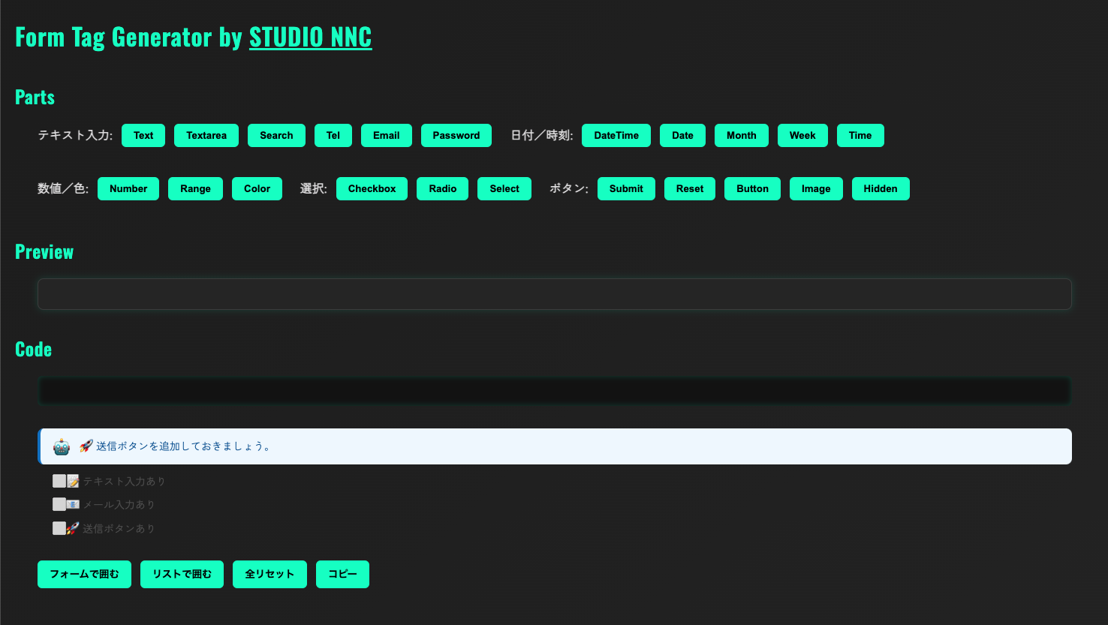Add a Textarea part

pos(206,135)
